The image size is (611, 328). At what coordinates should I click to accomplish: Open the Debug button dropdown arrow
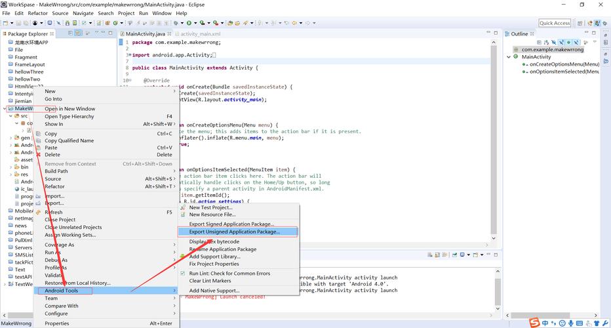tap(182, 23)
